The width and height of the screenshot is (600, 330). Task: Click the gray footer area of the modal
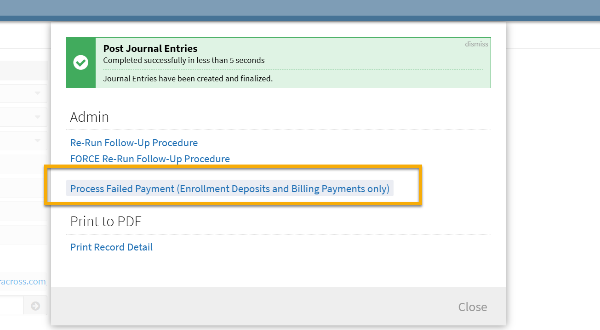[276, 306]
